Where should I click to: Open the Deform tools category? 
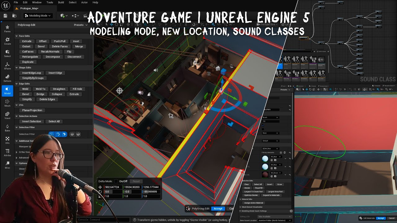coord(7,78)
